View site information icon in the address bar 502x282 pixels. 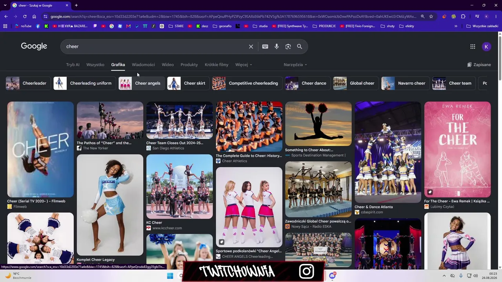point(45,16)
